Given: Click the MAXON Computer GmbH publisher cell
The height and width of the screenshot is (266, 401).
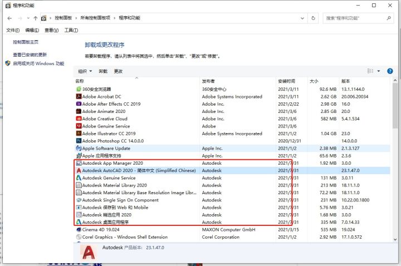Looking at the screenshot, I should tap(229, 230).
